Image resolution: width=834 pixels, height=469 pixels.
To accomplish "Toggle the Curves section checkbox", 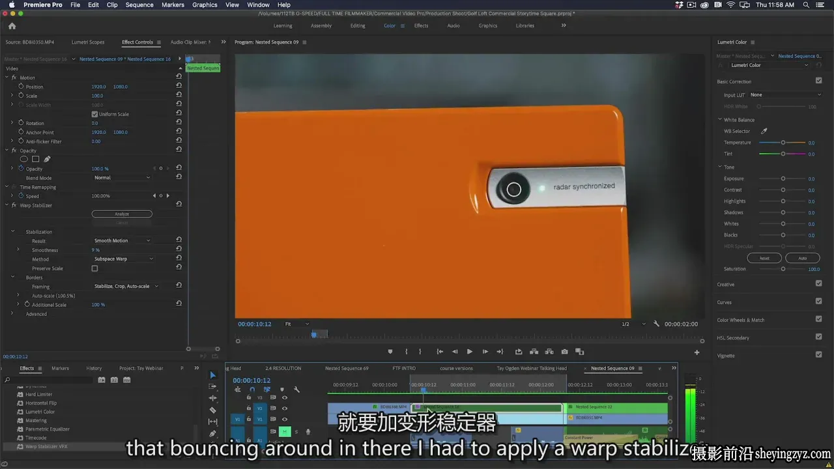I will [818, 302].
